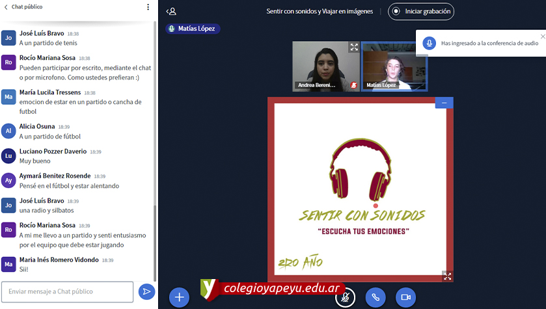Minimize the presentation with blue button
546x309 pixels.
pyautogui.click(x=444, y=103)
